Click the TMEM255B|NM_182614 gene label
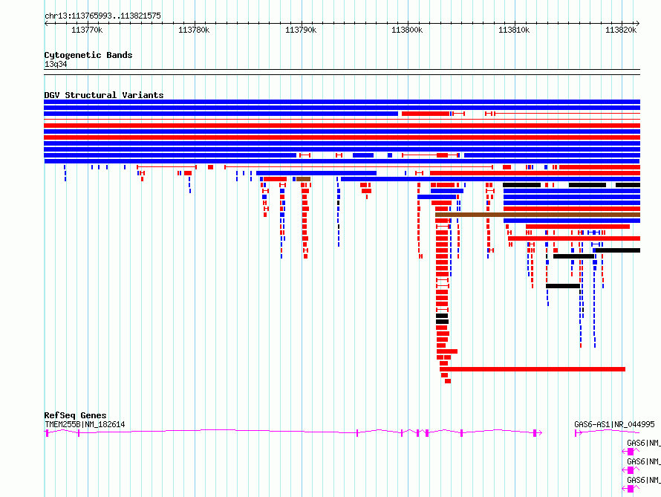Image resolution: width=661 pixels, height=497 pixels. [85, 424]
